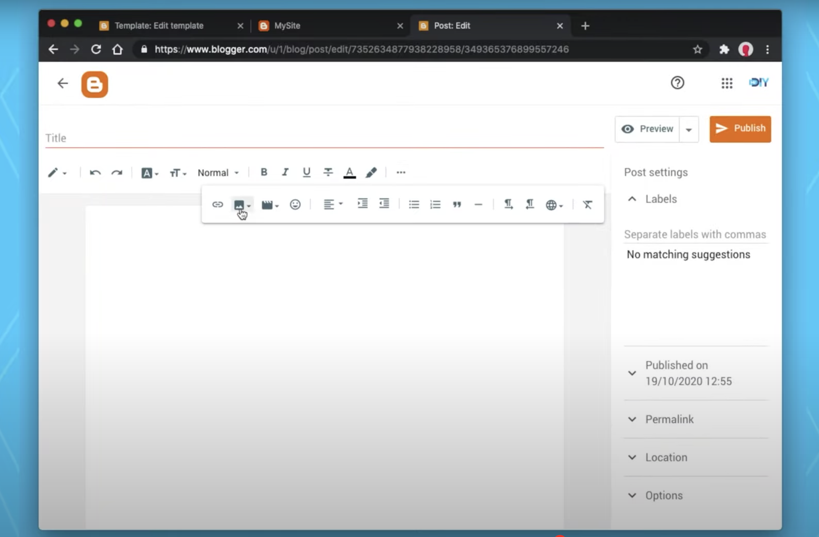Click the Insert Image icon
The height and width of the screenshot is (537, 819).
pyautogui.click(x=239, y=204)
